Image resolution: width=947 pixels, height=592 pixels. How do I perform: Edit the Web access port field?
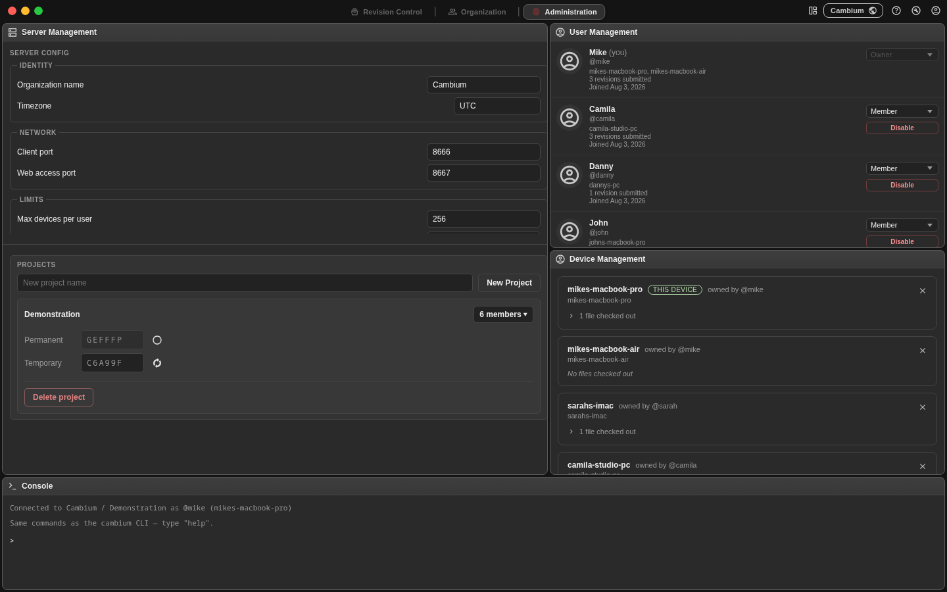tap(483, 173)
